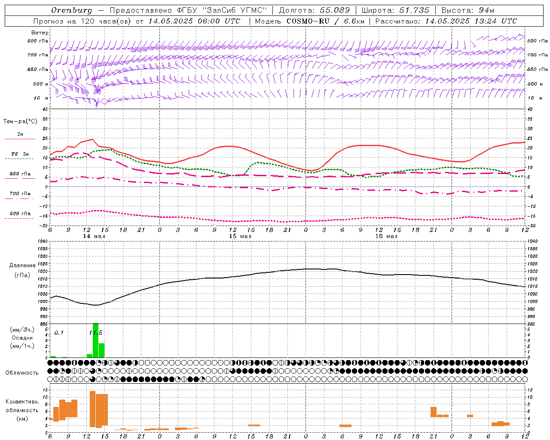Select the "11.5" precipitation amount value
The image size is (550, 440).
pos(96,333)
